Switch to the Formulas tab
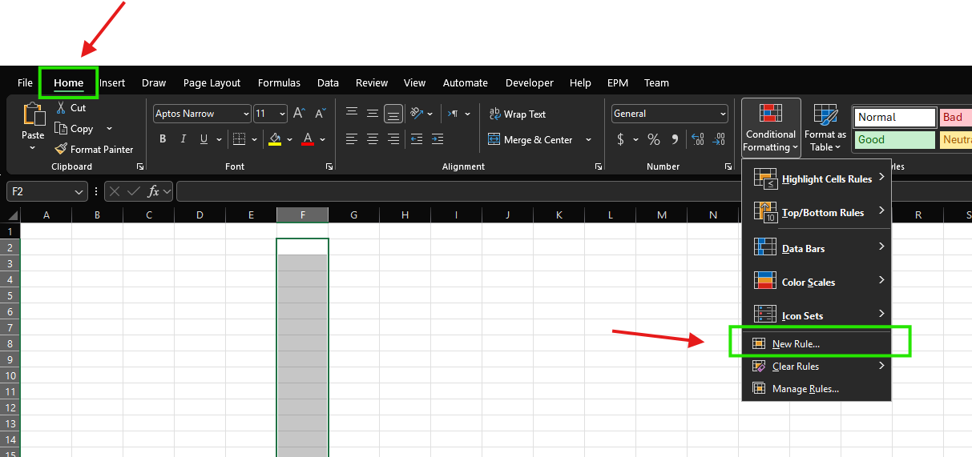The height and width of the screenshot is (457, 972). coord(279,82)
